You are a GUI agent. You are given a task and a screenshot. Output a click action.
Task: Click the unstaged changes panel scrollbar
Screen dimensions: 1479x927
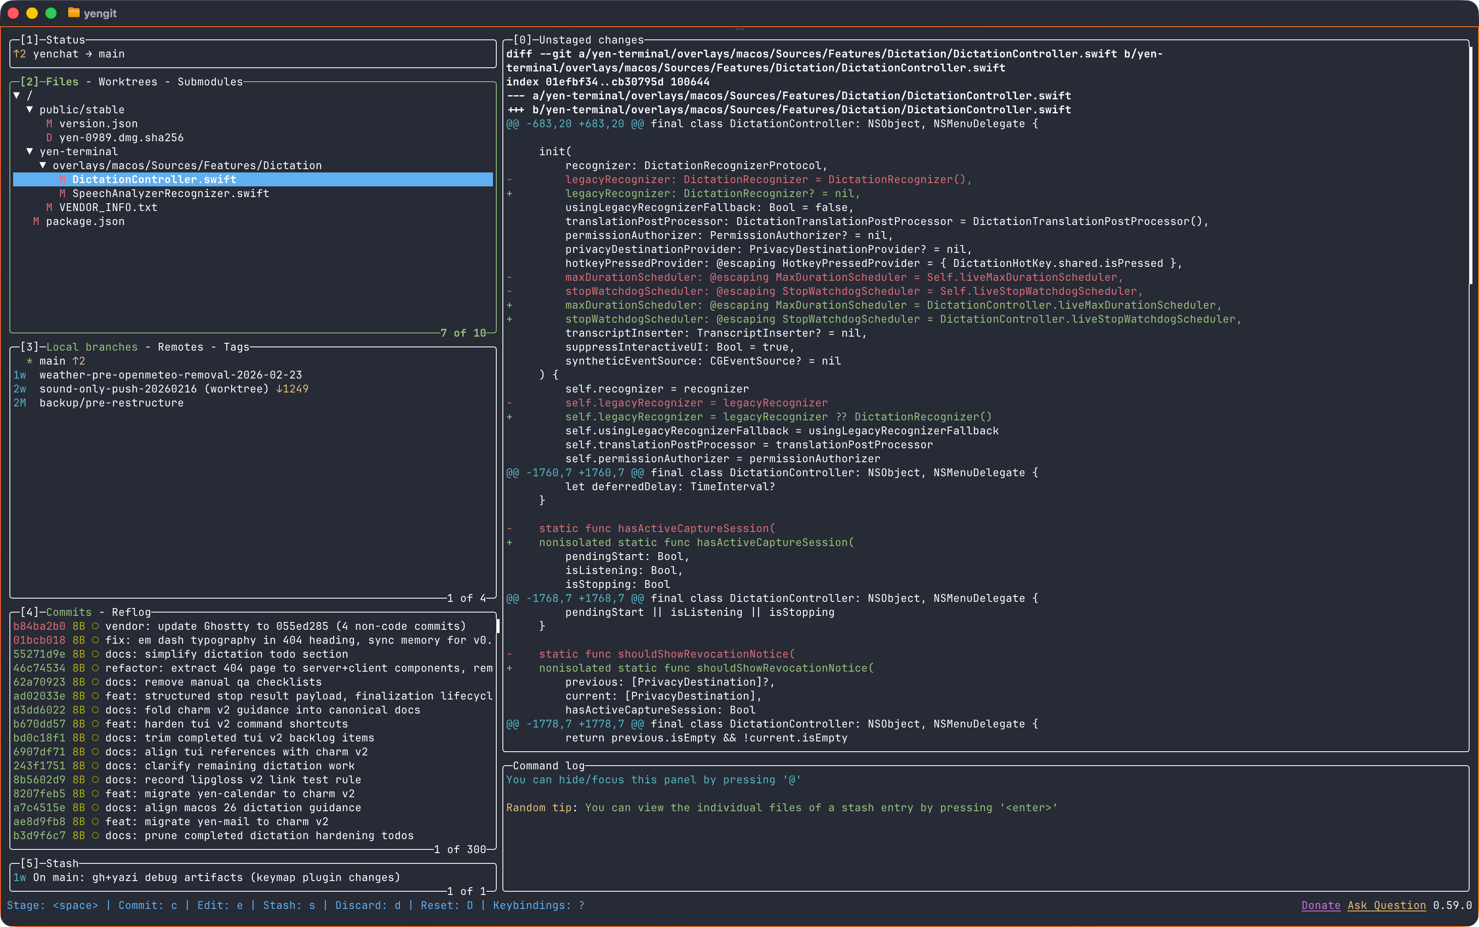(1470, 165)
